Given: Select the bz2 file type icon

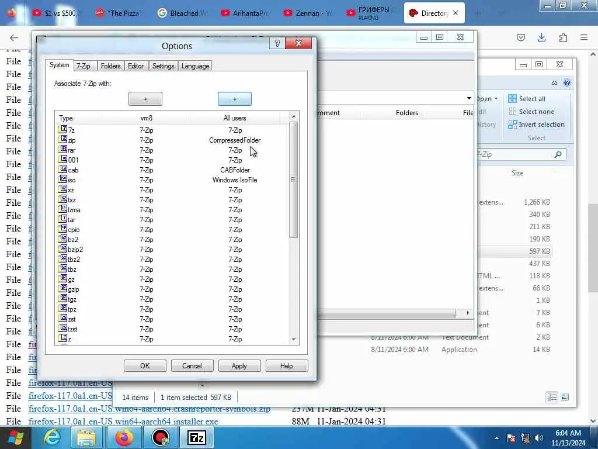Looking at the screenshot, I should 62,239.
